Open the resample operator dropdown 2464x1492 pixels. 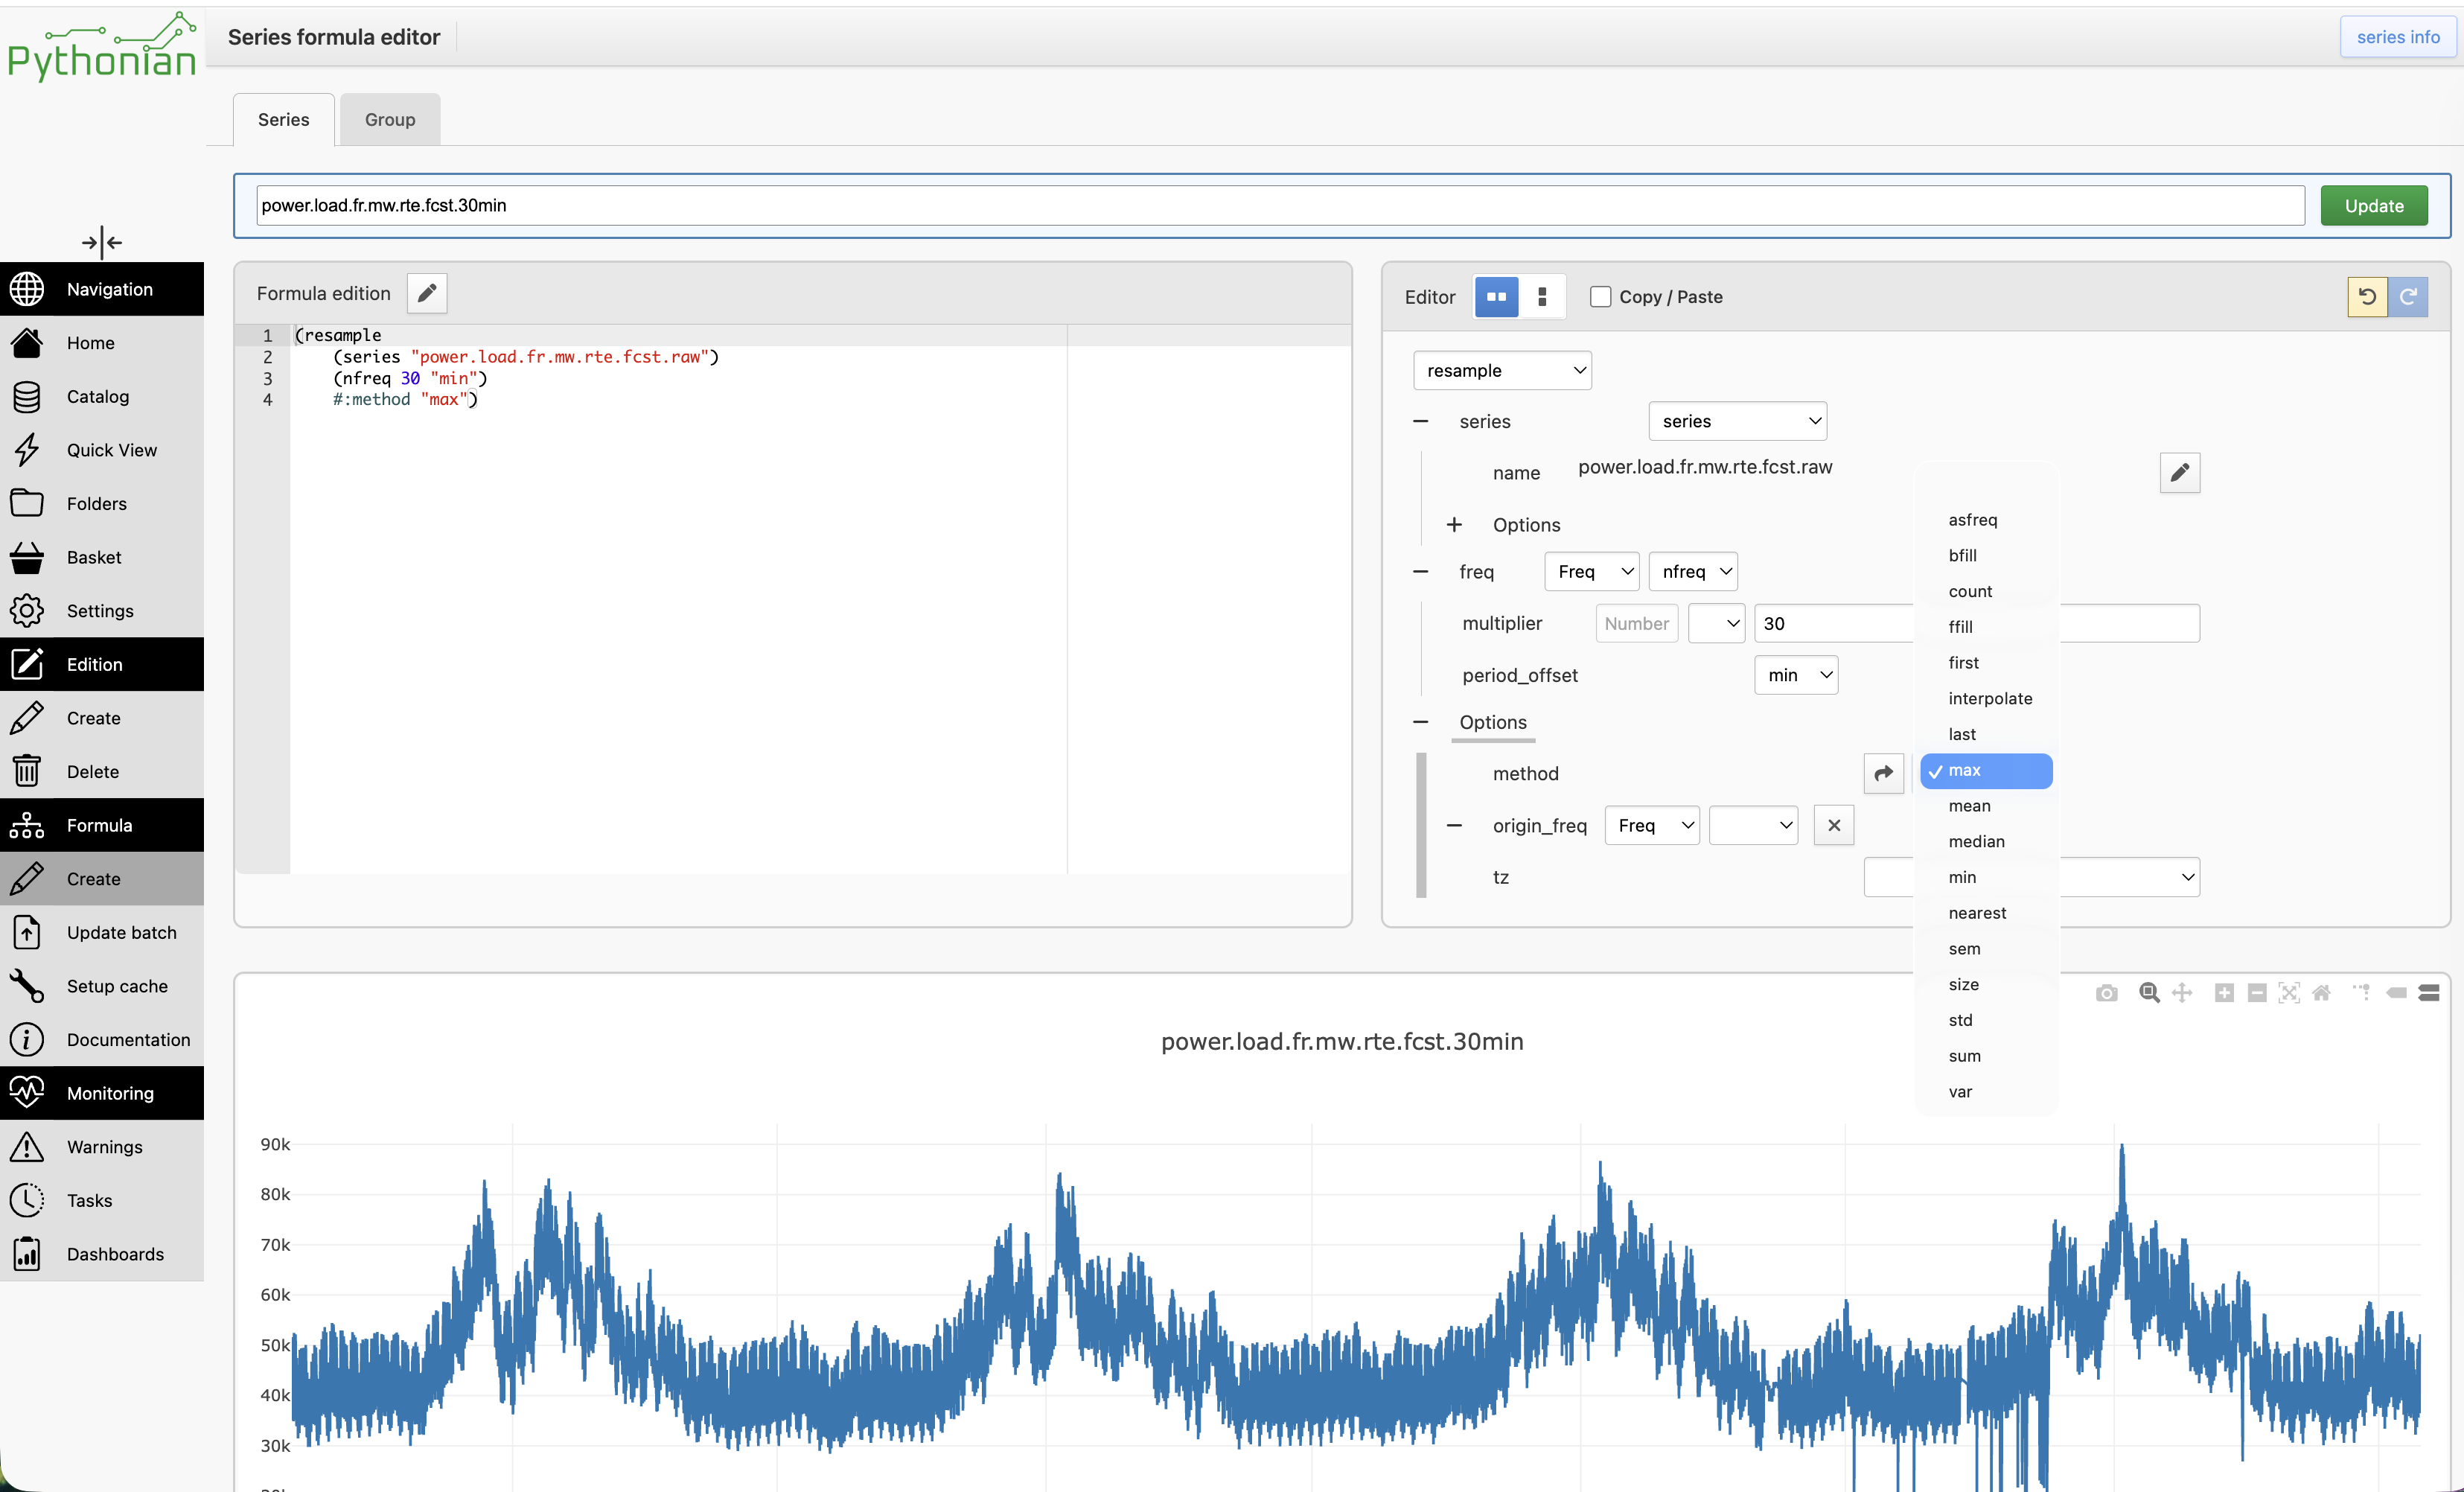click(1502, 370)
